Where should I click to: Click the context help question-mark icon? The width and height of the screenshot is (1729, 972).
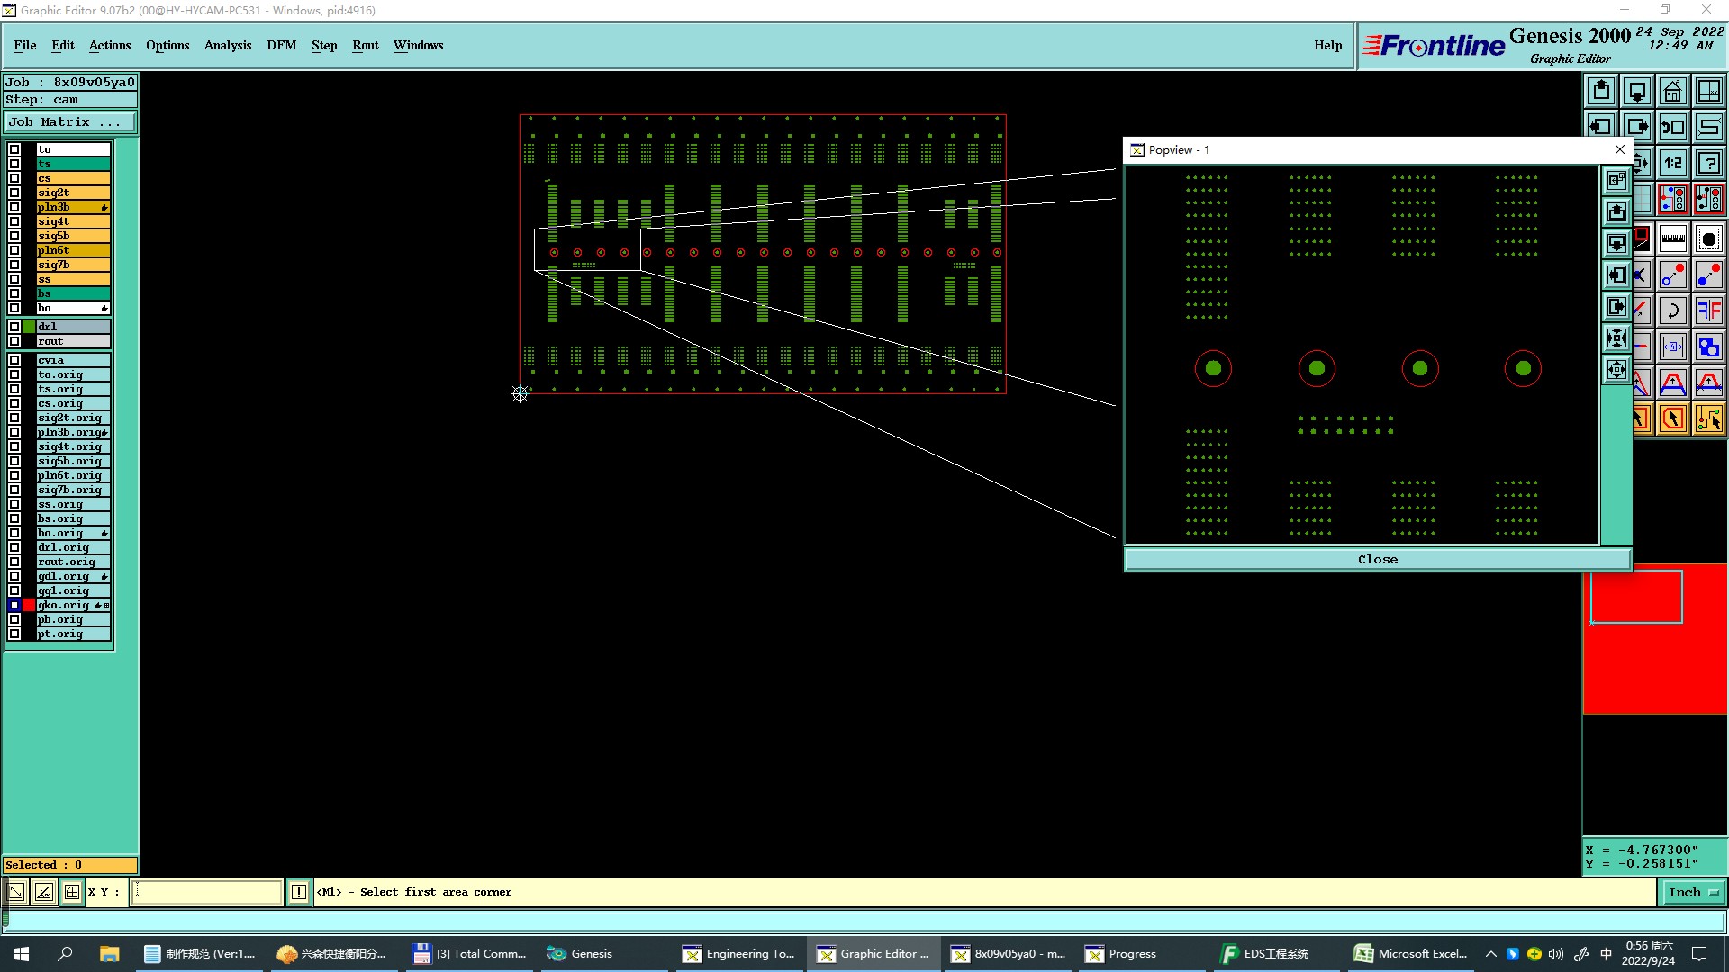click(1708, 163)
